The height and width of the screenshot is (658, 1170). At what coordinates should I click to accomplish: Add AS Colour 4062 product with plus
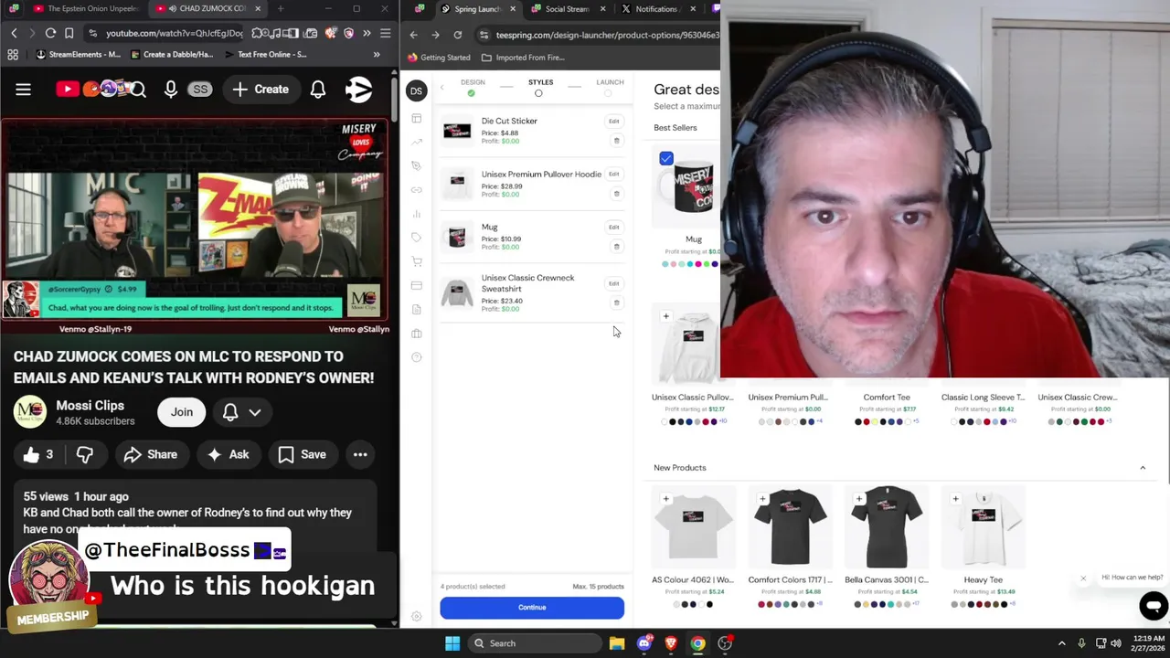tap(666, 499)
